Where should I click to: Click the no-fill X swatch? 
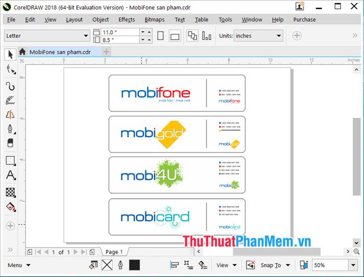[x=107, y=265]
